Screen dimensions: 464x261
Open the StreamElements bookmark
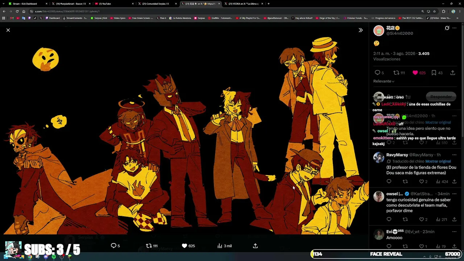(75, 18)
